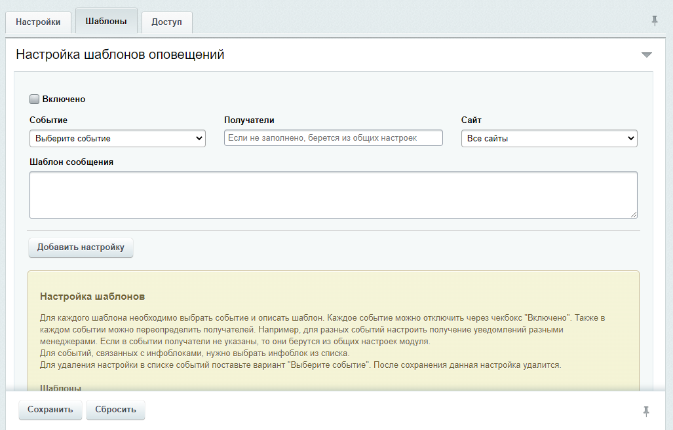Click the Включено label text
This screenshot has height=430, width=673.
click(x=64, y=99)
